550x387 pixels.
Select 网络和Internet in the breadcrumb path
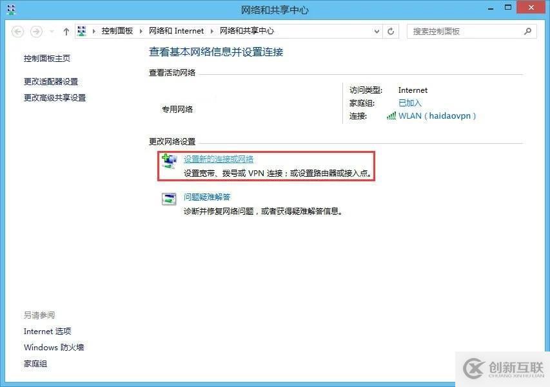tap(177, 31)
